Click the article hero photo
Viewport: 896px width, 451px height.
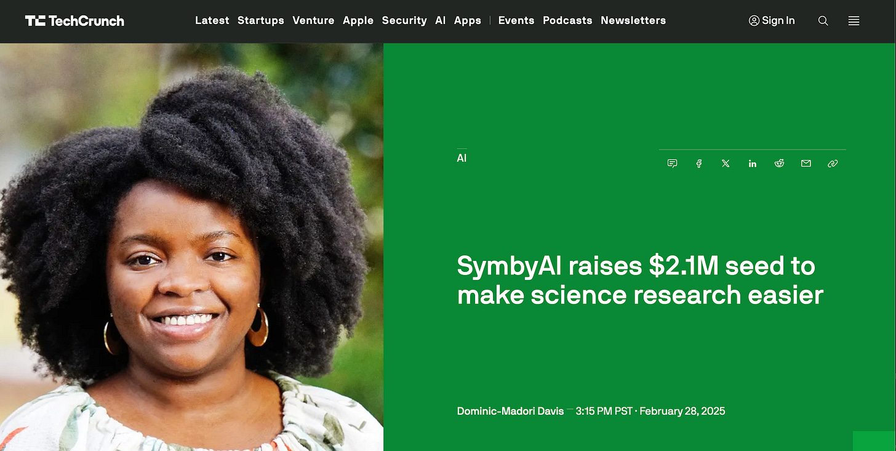click(x=191, y=247)
